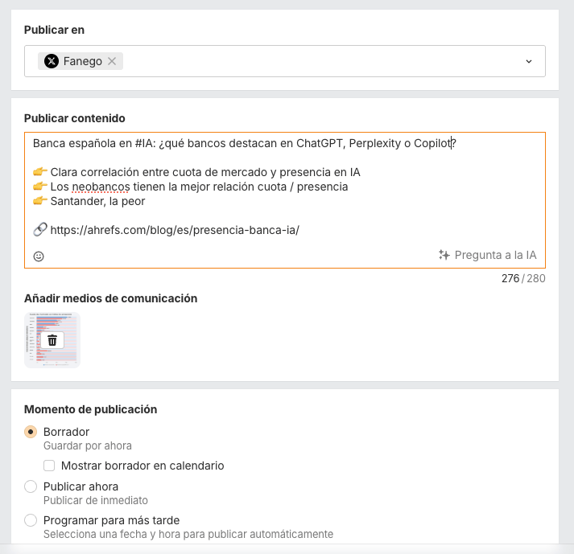This screenshot has width=574, height=554.
Task: Enable Mostrar borrador en calendario checkbox
Action: [50, 466]
